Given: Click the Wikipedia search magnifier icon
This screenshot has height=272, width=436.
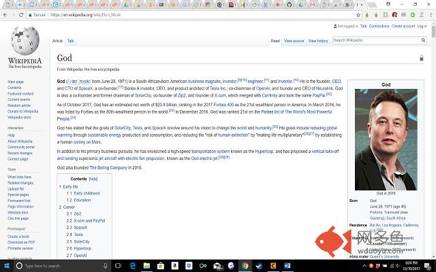Looking at the screenshot, I should coord(423,40).
